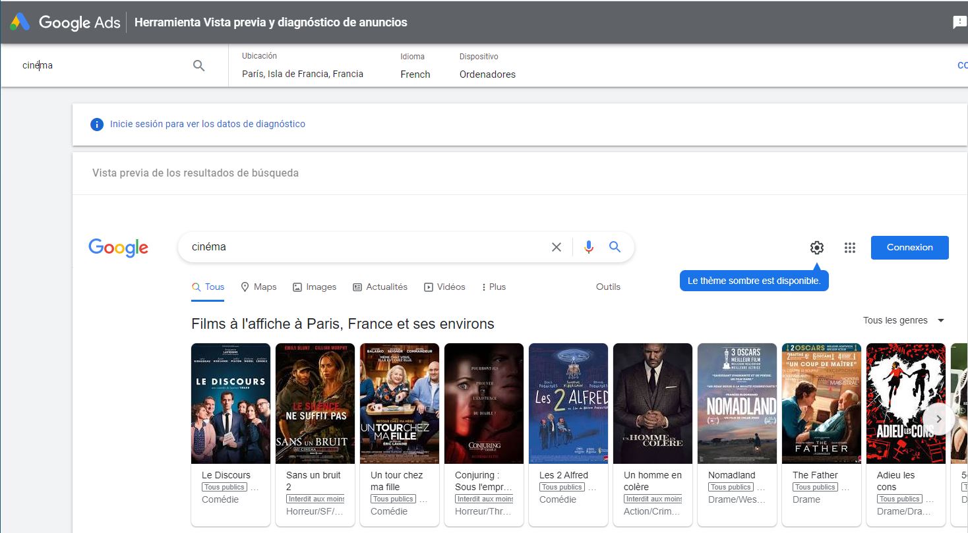Viewport: 968px width, 533px height.
Task: Switch to the Maps tab
Action: pyautogui.click(x=258, y=287)
